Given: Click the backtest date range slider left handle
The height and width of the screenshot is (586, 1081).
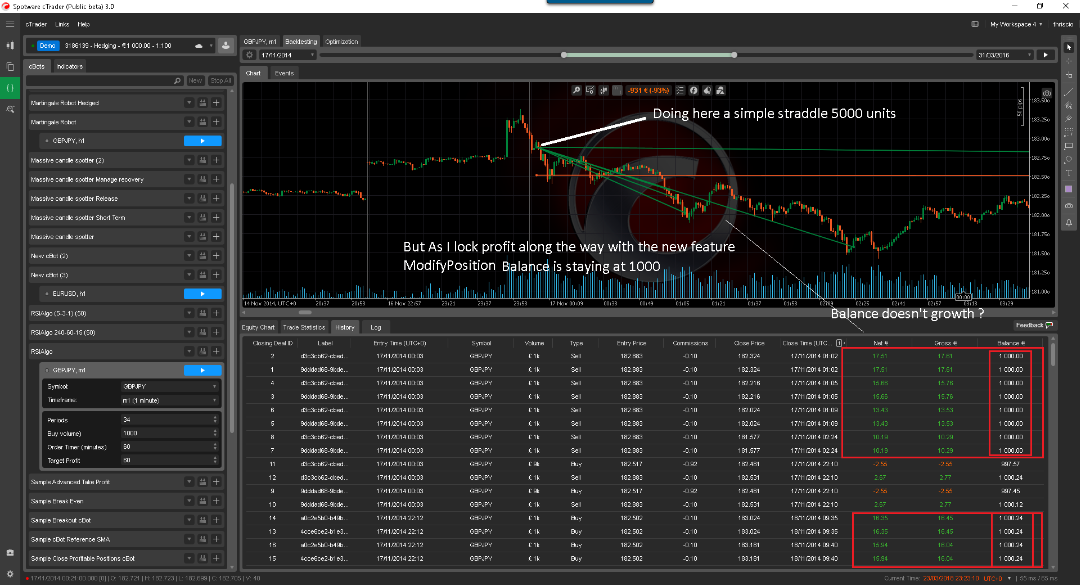Looking at the screenshot, I should pyautogui.click(x=564, y=55).
